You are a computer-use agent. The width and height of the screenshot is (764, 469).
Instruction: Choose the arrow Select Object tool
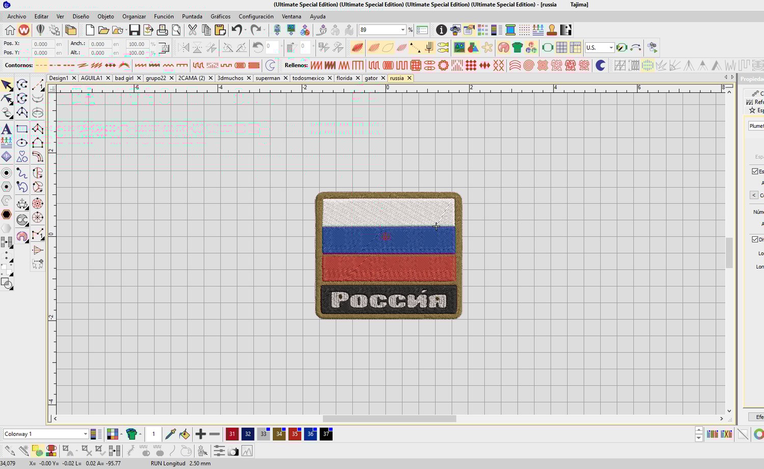coord(7,85)
